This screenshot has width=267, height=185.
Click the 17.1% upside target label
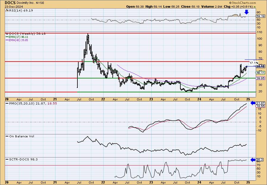[254, 63]
